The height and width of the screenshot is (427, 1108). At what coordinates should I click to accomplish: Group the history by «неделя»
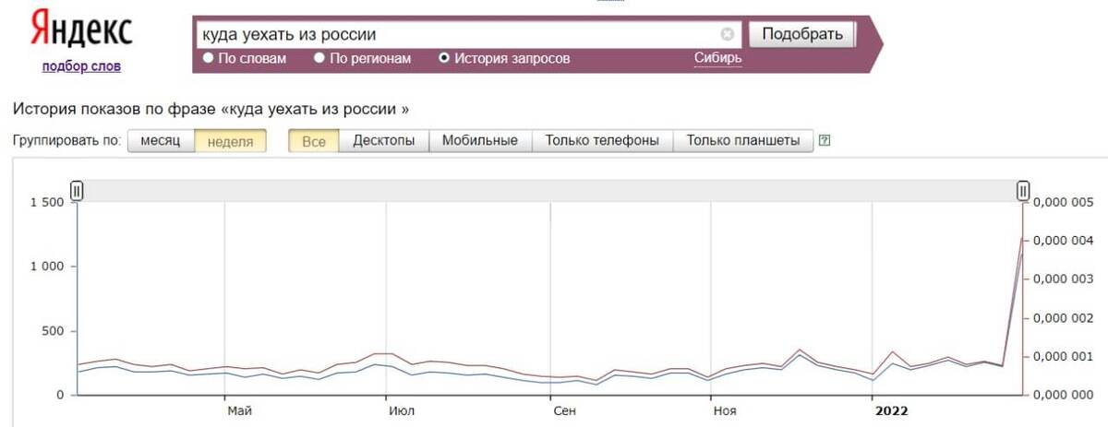pyautogui.click(x=230, y=141)
